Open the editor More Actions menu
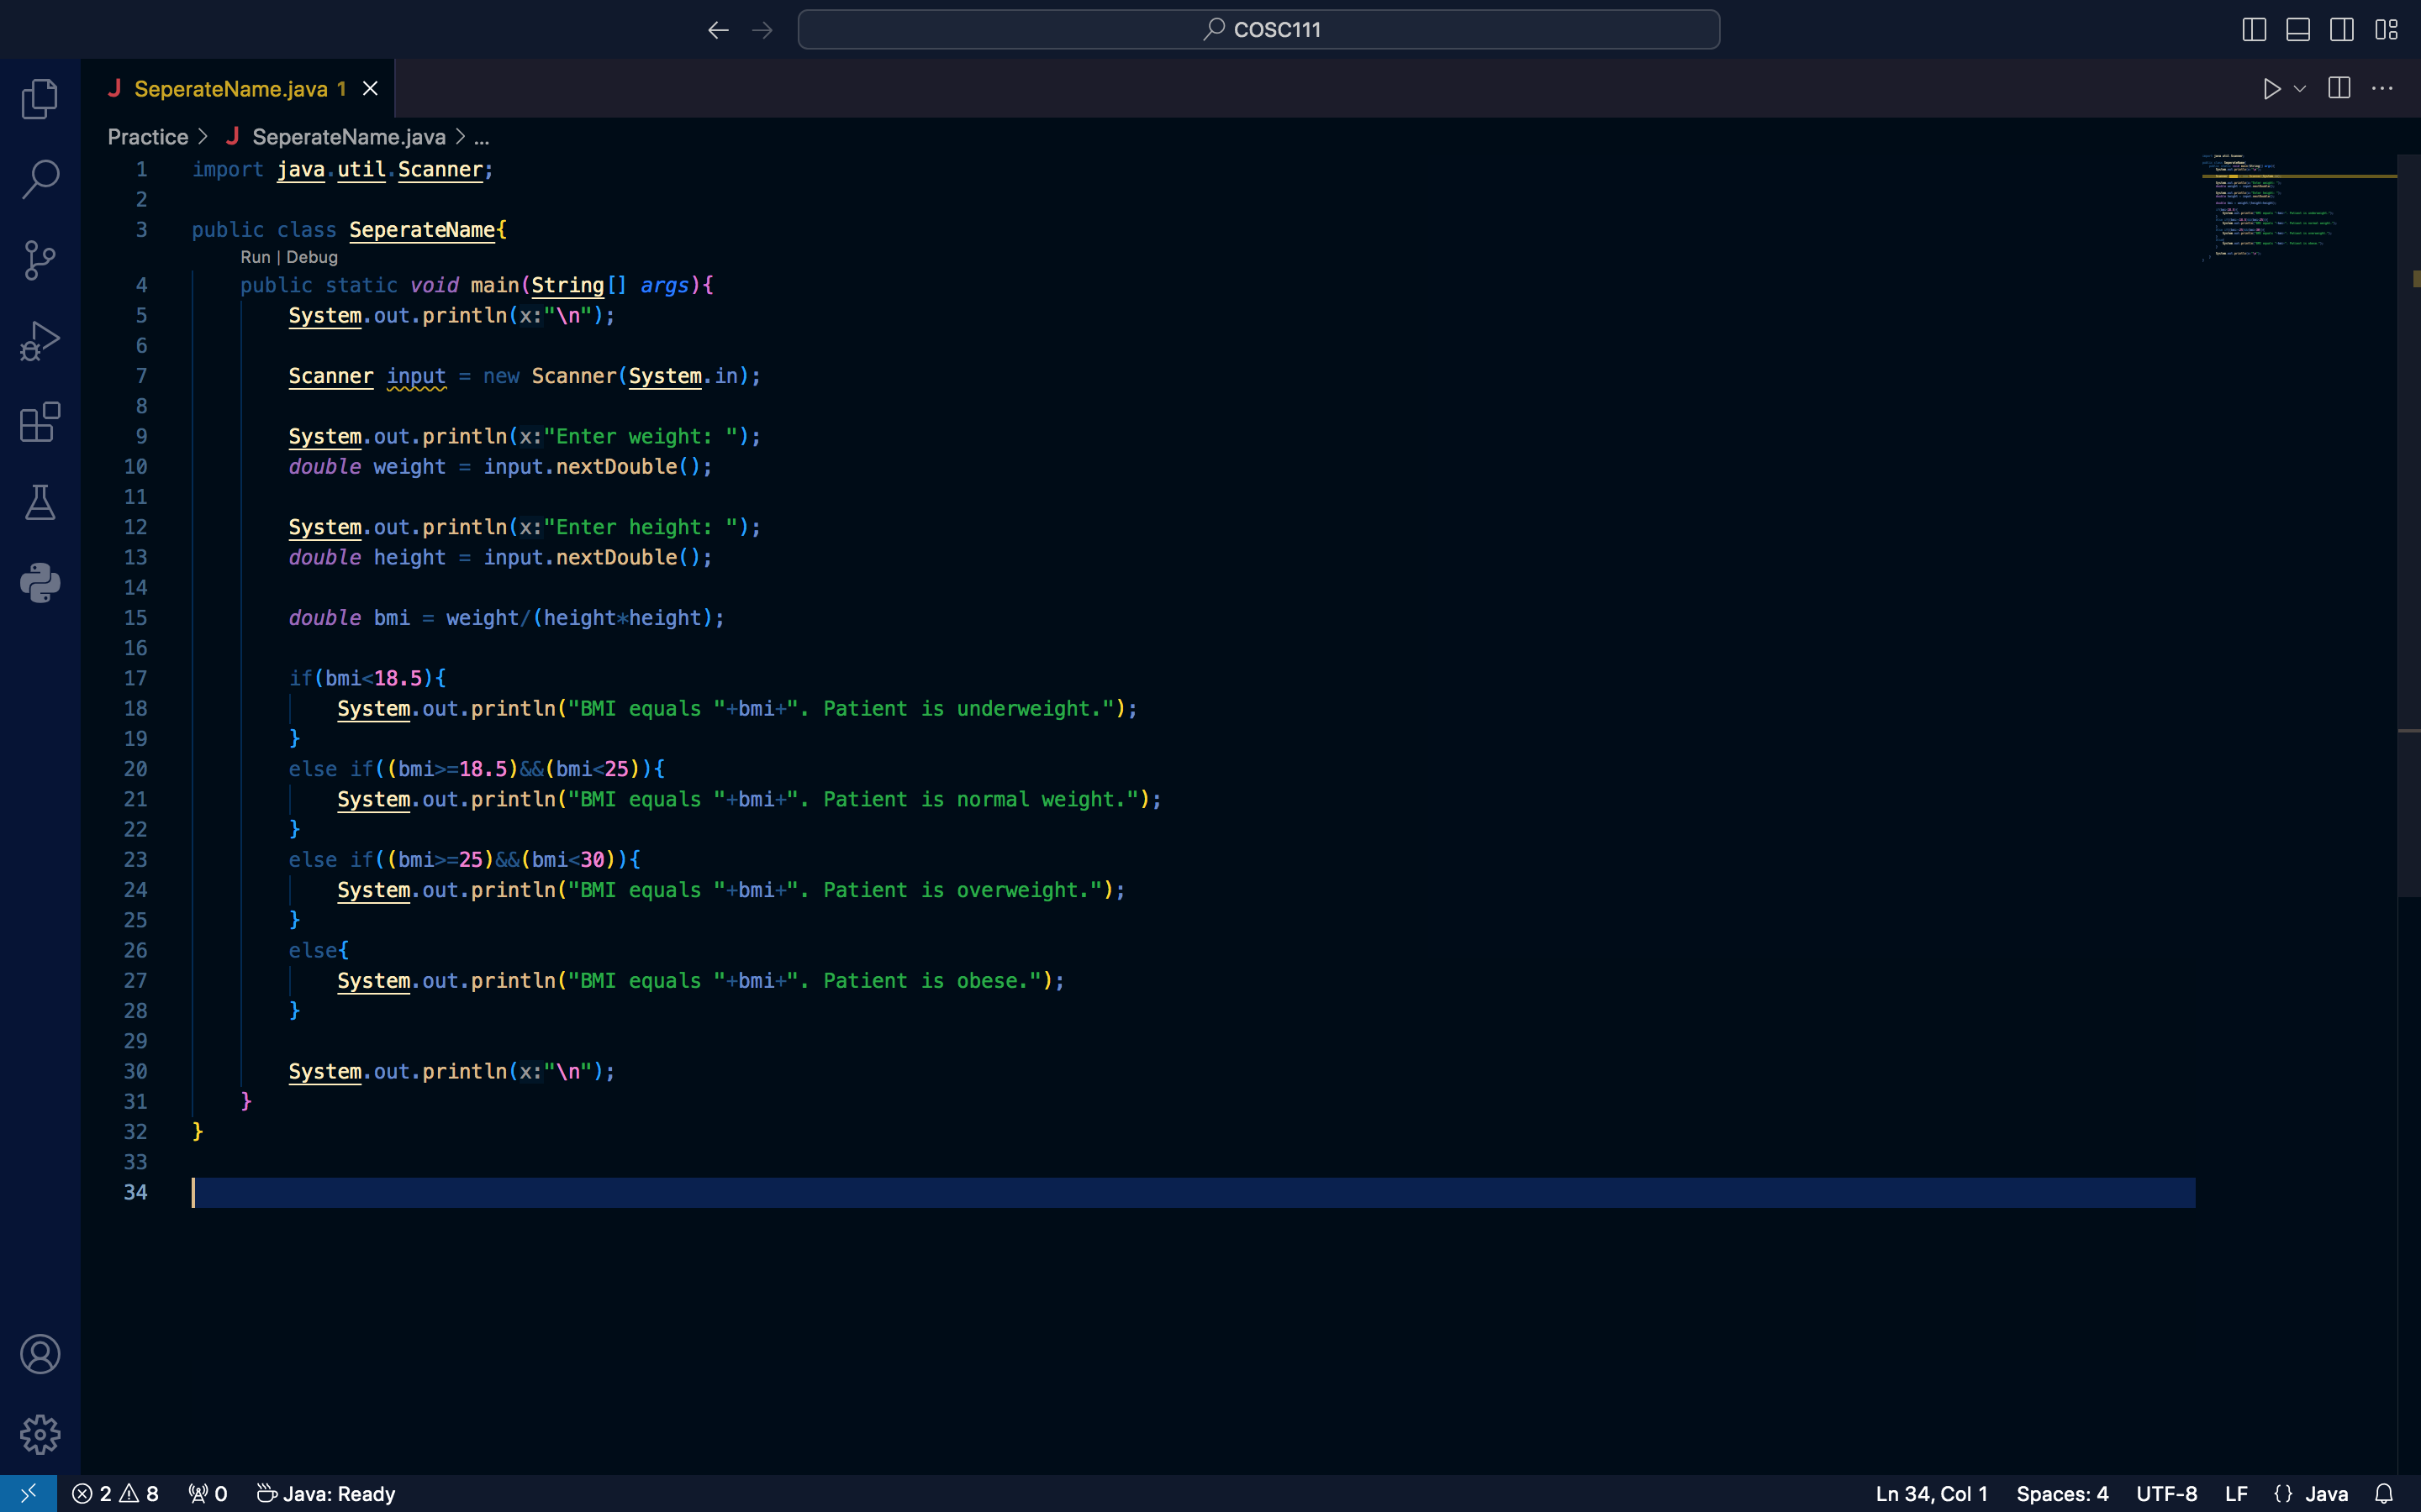This screenshot has height=1512, width=2421. coord(2383,89)
